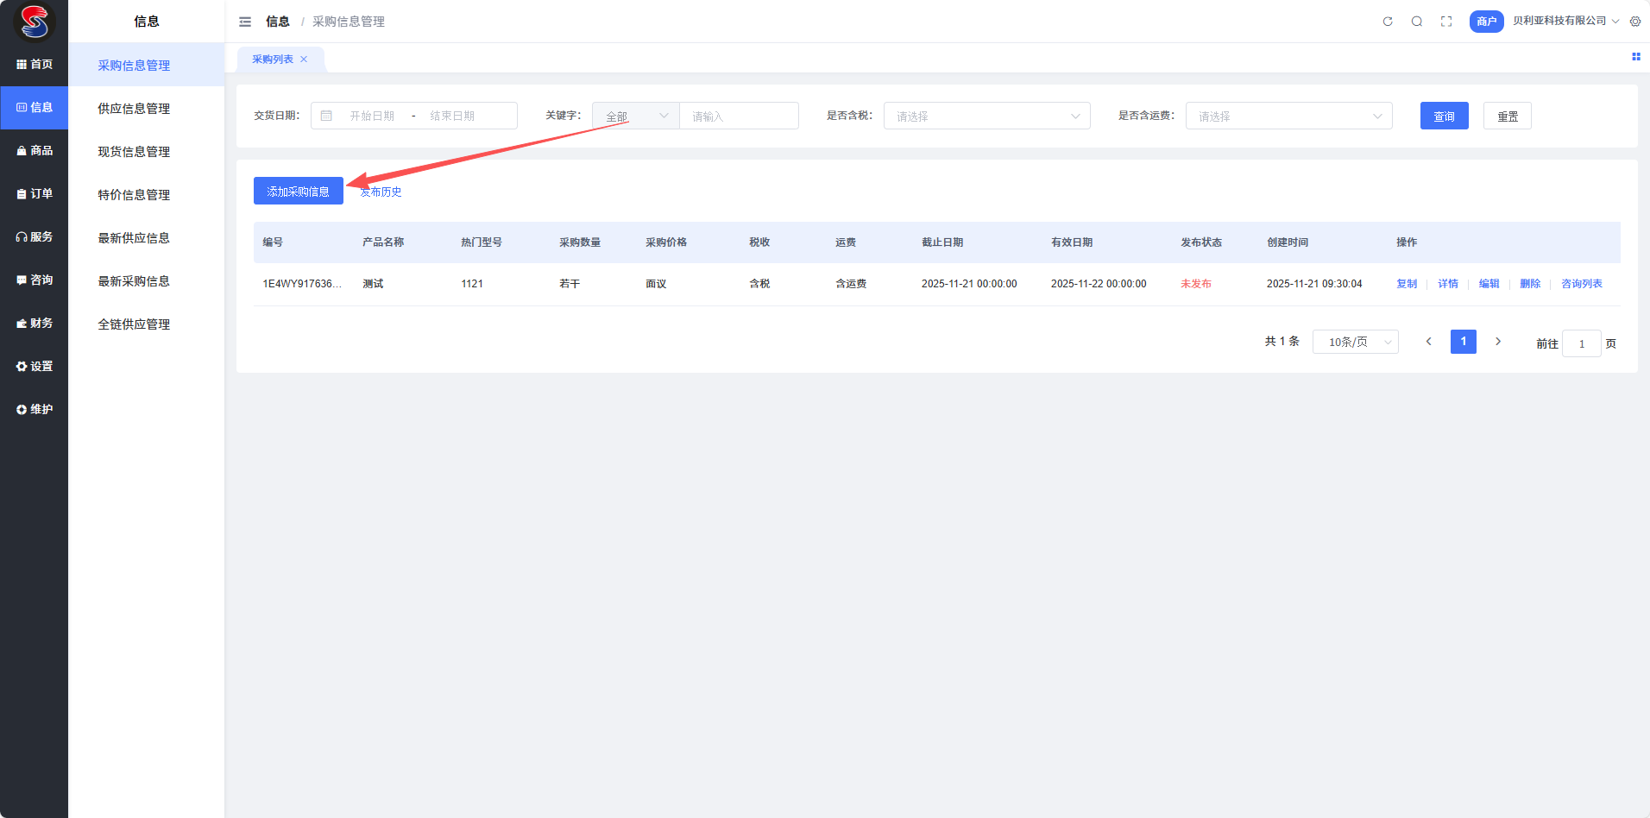Image resolution: width=1650 pixels, height=818 pixels.
Task: Click the 查询 search button
Action: click(x=1444, y=116)
